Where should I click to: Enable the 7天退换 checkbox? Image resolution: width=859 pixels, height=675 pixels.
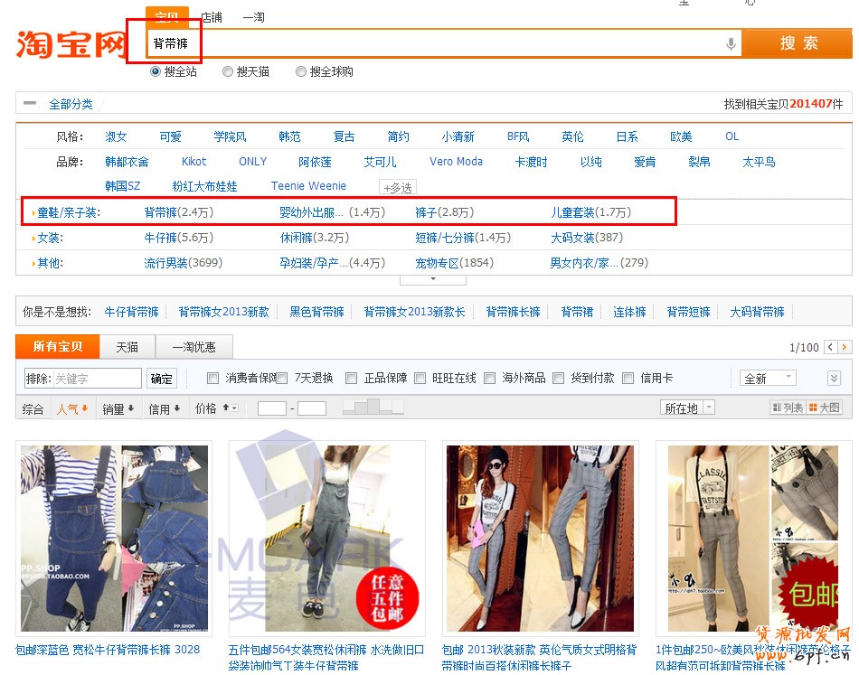(x=282, y=379)
